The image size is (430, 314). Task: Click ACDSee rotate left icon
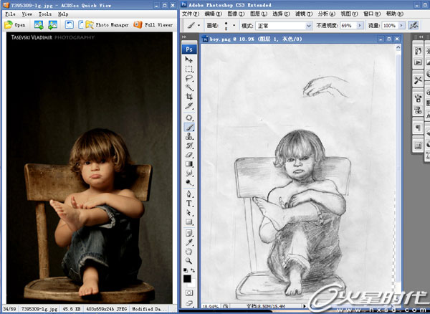coord(70,24)
